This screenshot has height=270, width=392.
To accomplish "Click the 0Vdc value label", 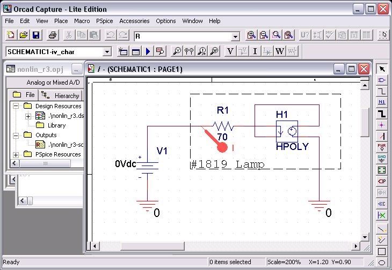I will (125, 164).
